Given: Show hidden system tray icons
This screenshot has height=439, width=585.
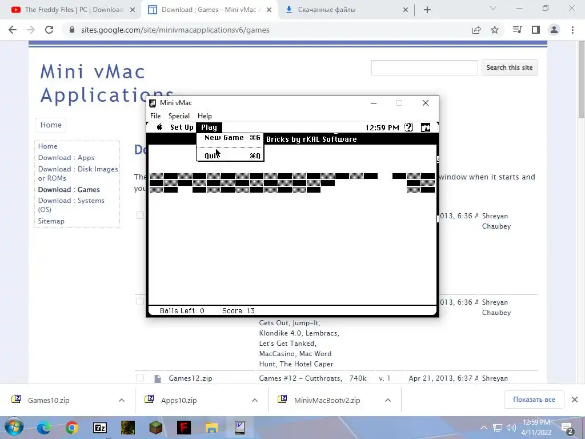Looking at the screenshot, I should [x=483, y=428].
